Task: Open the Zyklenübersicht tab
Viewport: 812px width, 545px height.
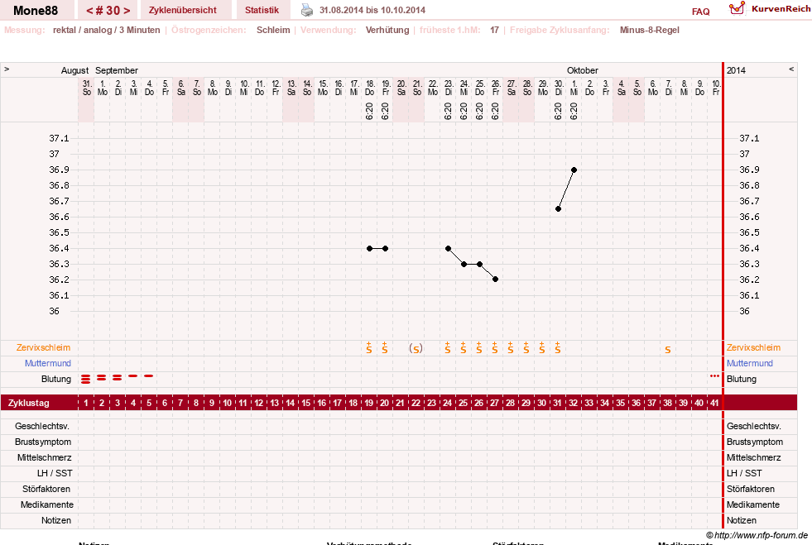Action: (x=183, y=10)
